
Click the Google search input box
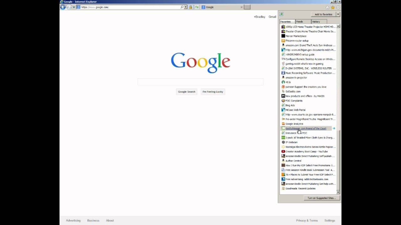coord(200,82)
